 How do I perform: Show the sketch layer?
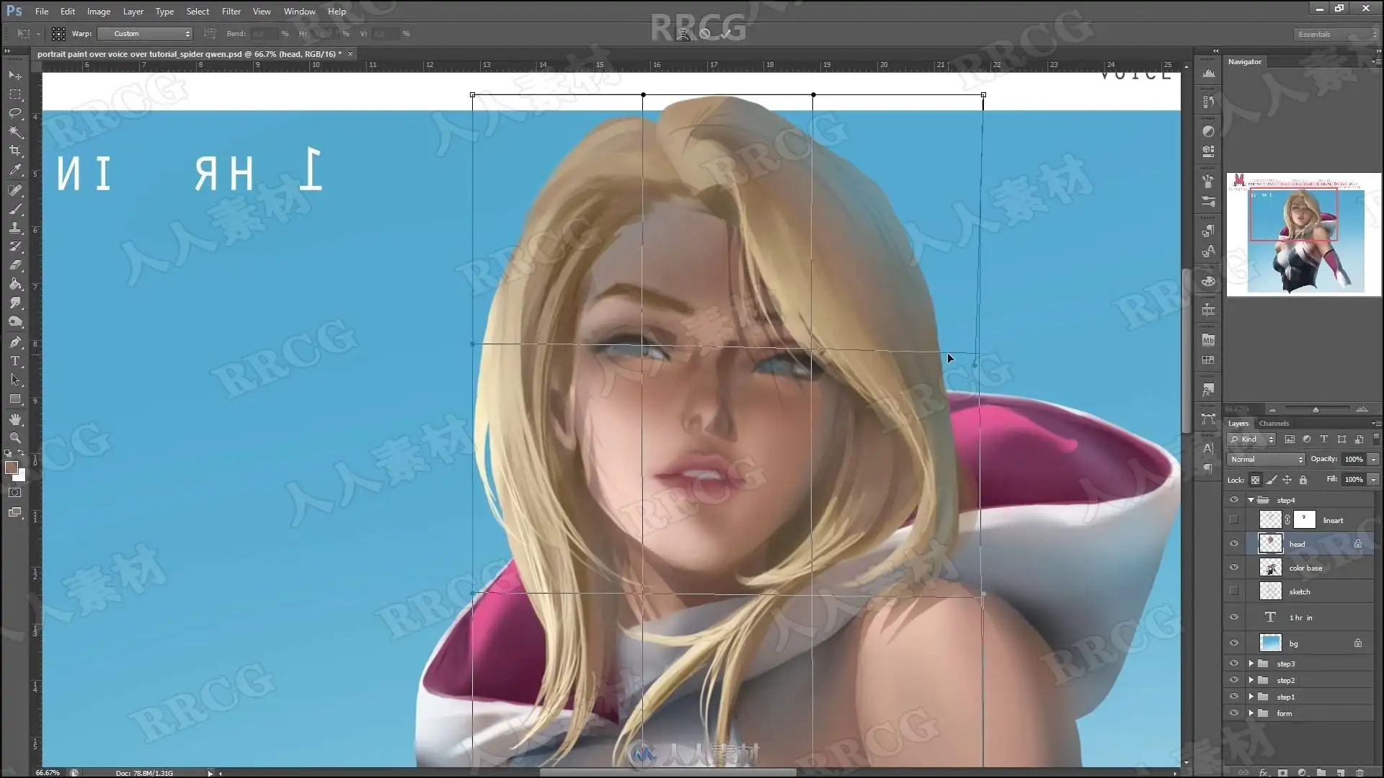pyautogui.click(x=1234, y=591)
